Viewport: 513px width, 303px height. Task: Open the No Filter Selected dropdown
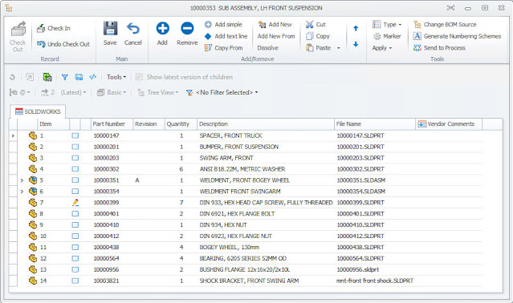[222, 92]
